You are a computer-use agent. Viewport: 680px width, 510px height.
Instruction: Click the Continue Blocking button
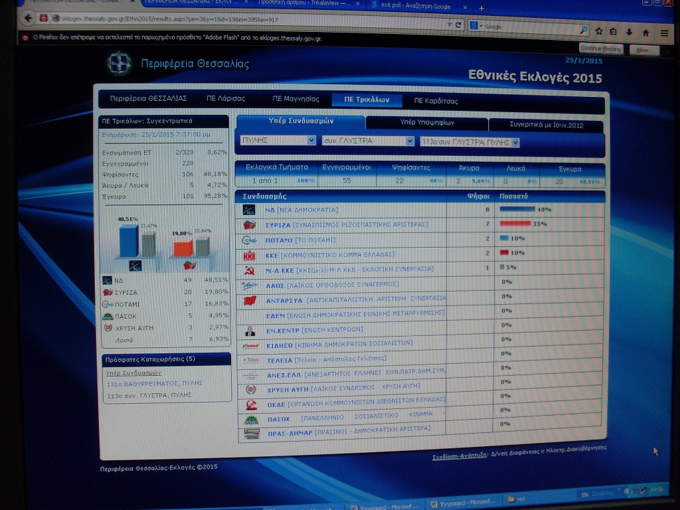(600, 48)
